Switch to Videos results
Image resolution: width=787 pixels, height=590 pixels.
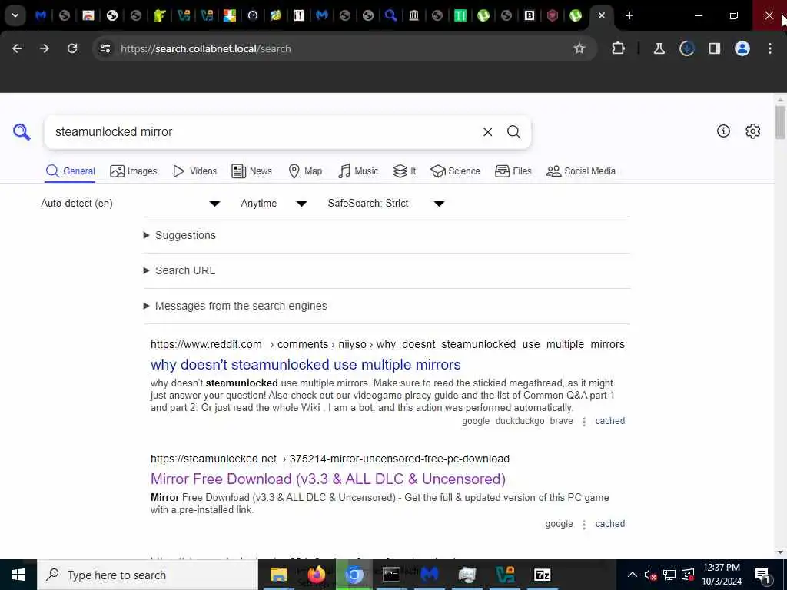(x=194, y=171)
